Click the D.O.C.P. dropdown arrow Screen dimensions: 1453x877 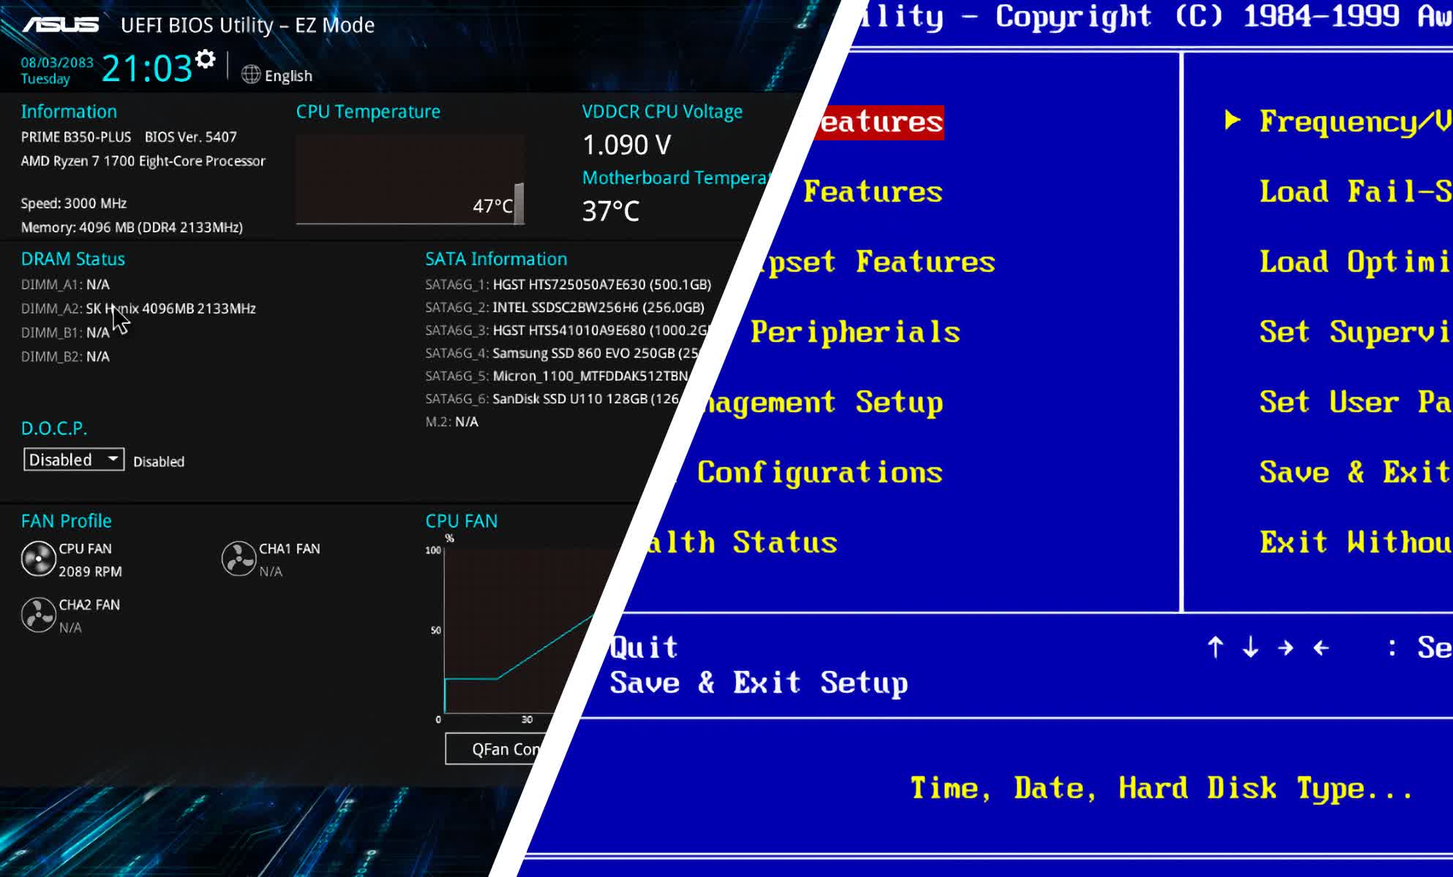[113, 459]
